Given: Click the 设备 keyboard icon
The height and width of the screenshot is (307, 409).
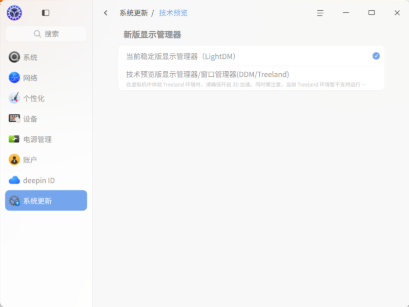Looking at the screenshot, I should (14, 119).
